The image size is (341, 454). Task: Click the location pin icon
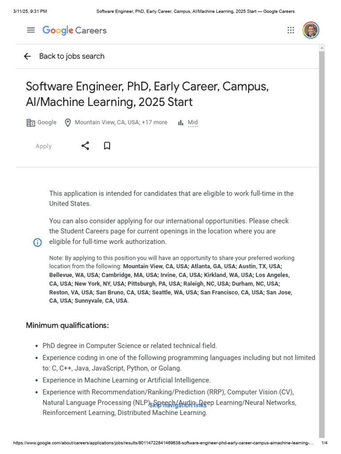pyautogui.click(x=68, y=123)
